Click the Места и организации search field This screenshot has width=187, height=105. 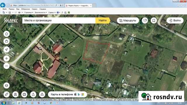tap(59, 20)
